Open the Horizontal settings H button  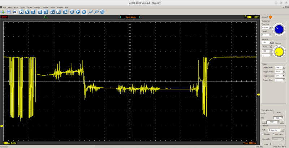click(x=21, y=11)
